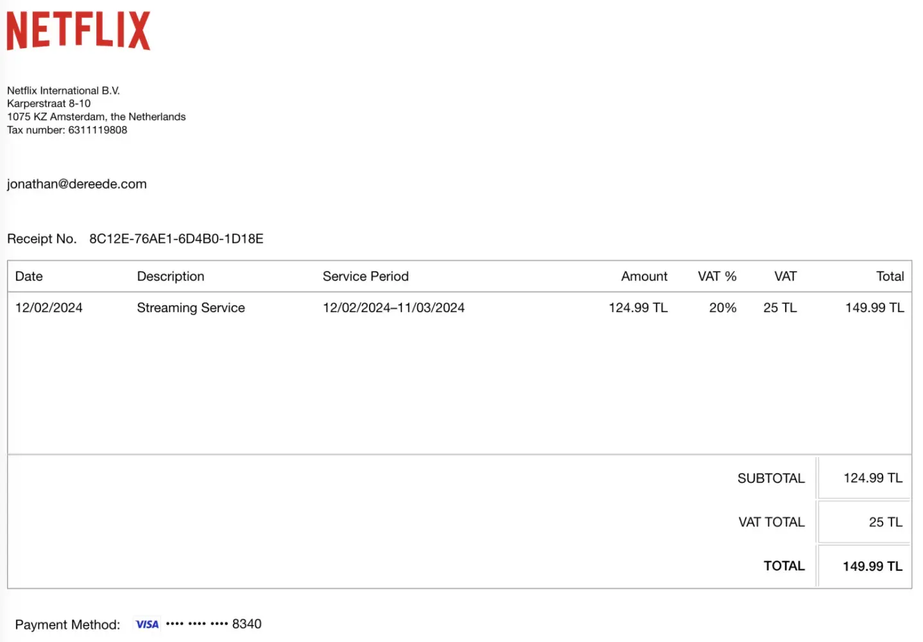
Task: Click the Date column header
Action: click(x=29, y=276)
